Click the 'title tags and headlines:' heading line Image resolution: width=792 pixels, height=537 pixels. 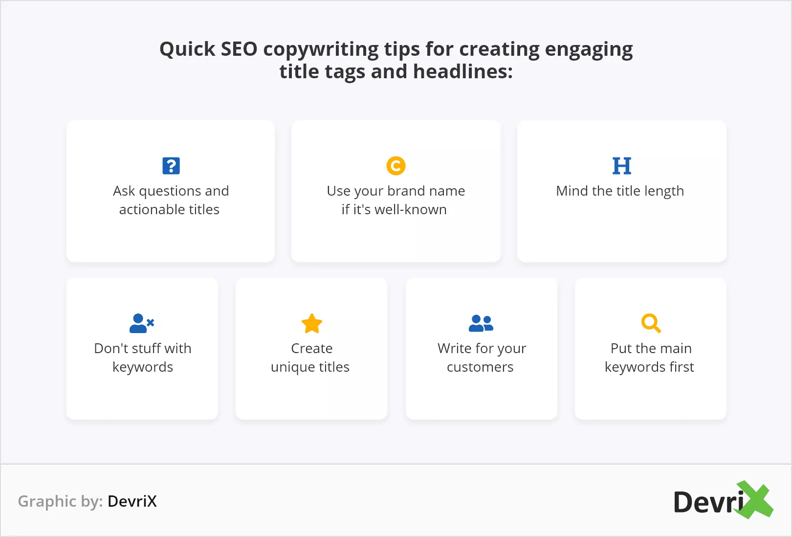pos(396,71)
